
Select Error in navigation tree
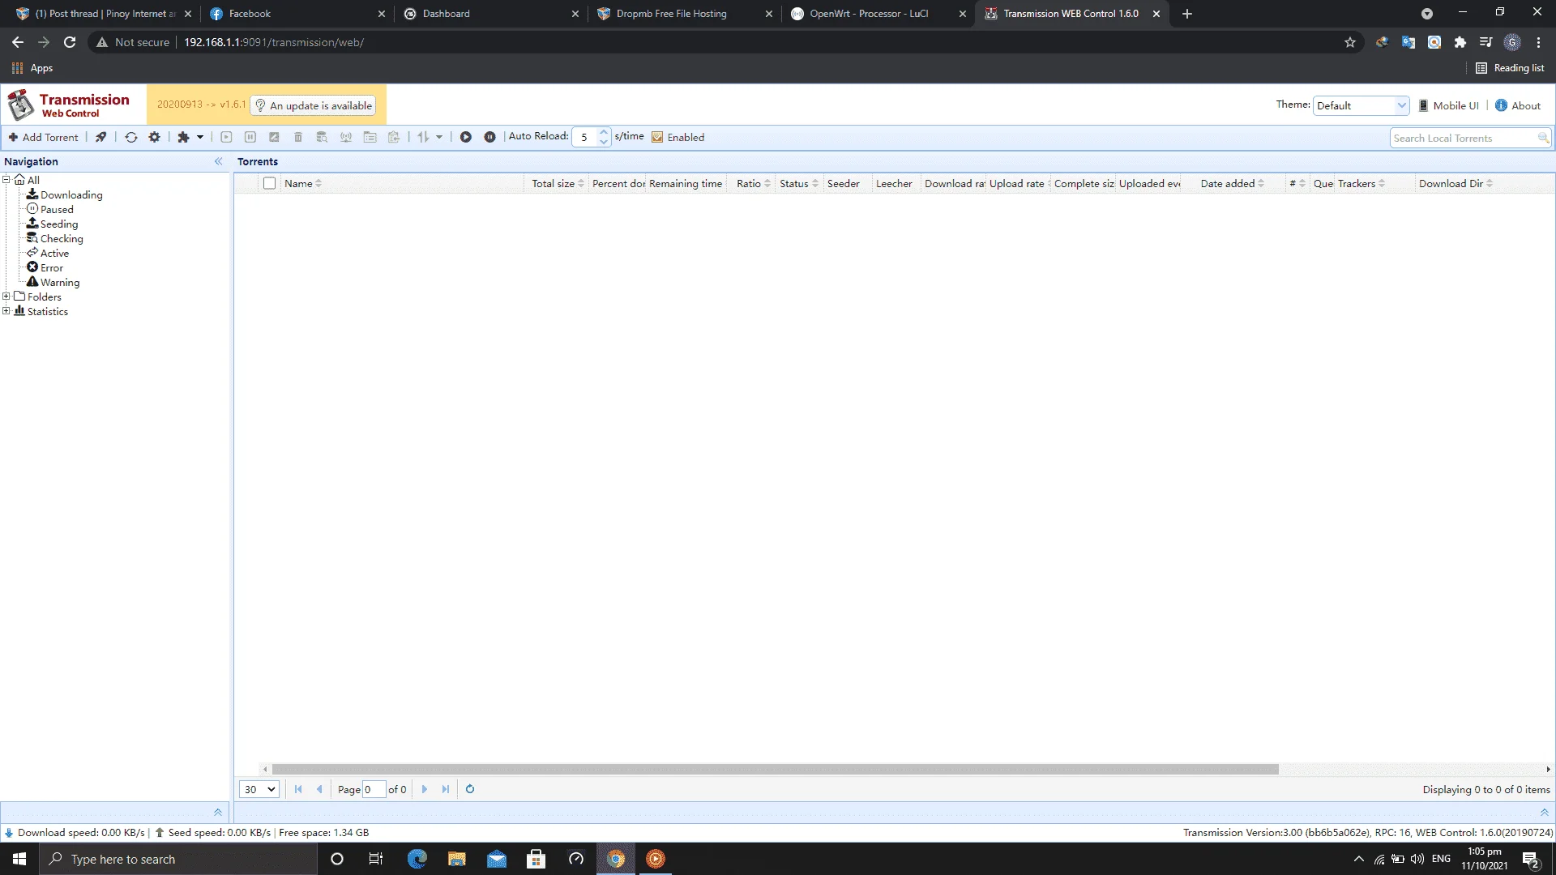tap(52, 267)
